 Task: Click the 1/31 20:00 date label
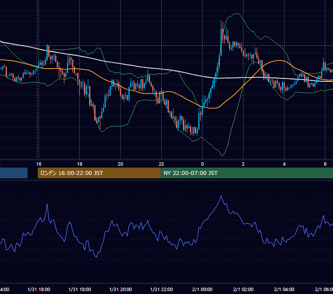click(120, 290)
